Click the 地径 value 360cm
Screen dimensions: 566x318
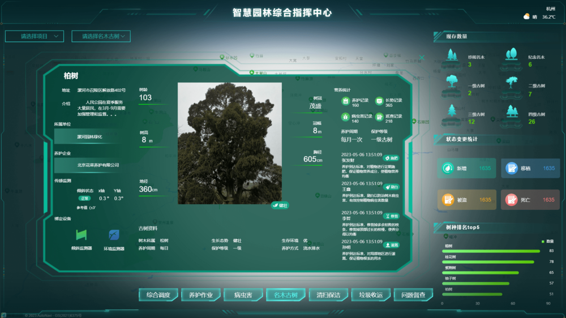148,189
